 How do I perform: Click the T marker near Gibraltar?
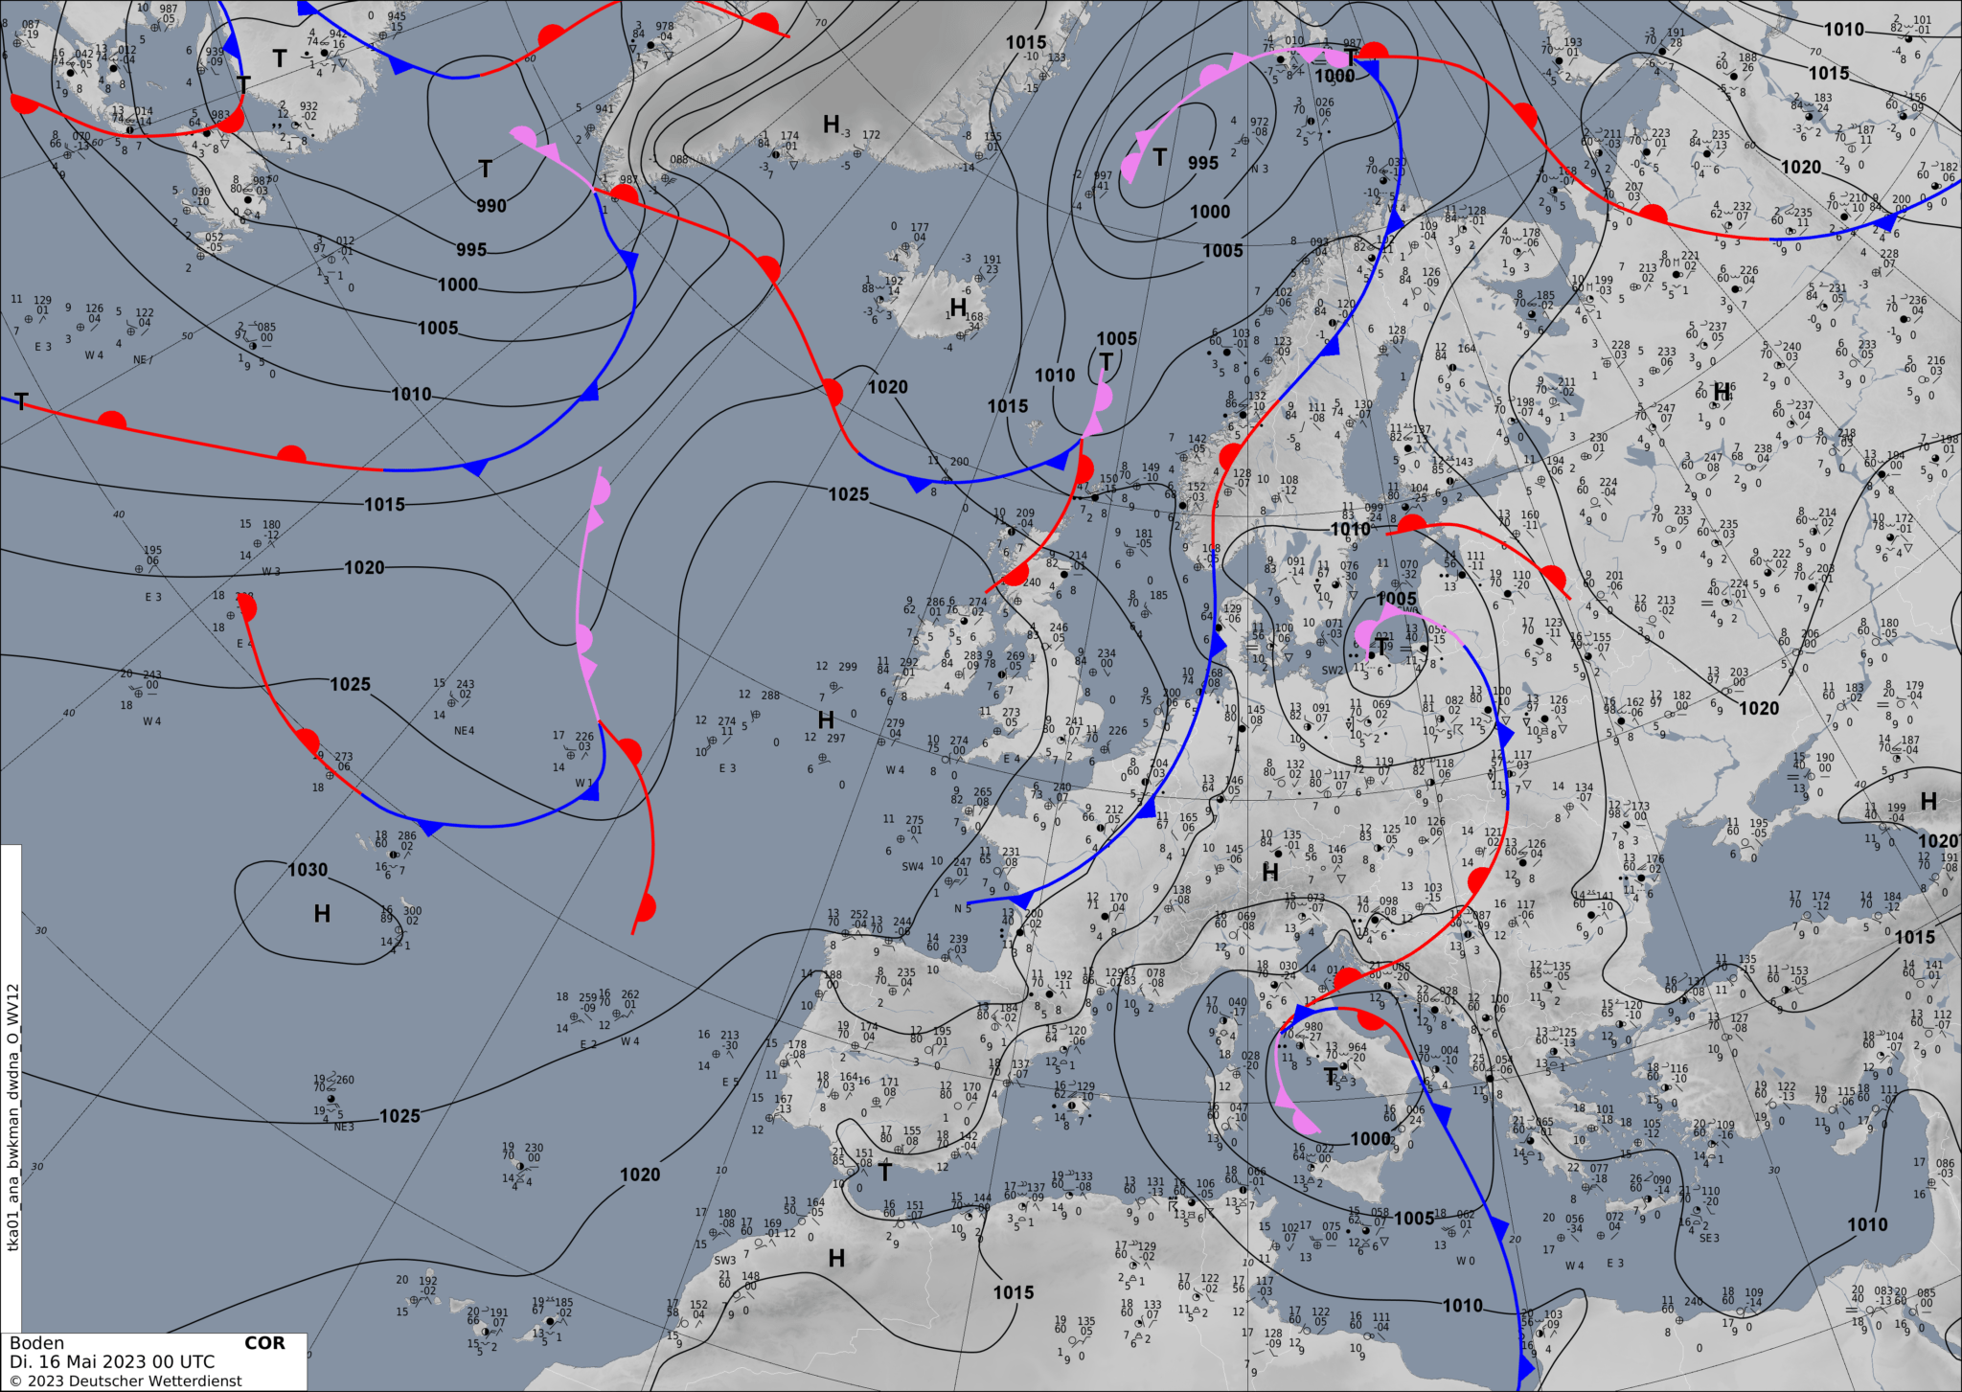(x=885, y=1172)
